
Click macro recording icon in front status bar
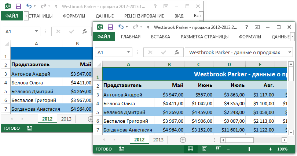coord(122,149)
